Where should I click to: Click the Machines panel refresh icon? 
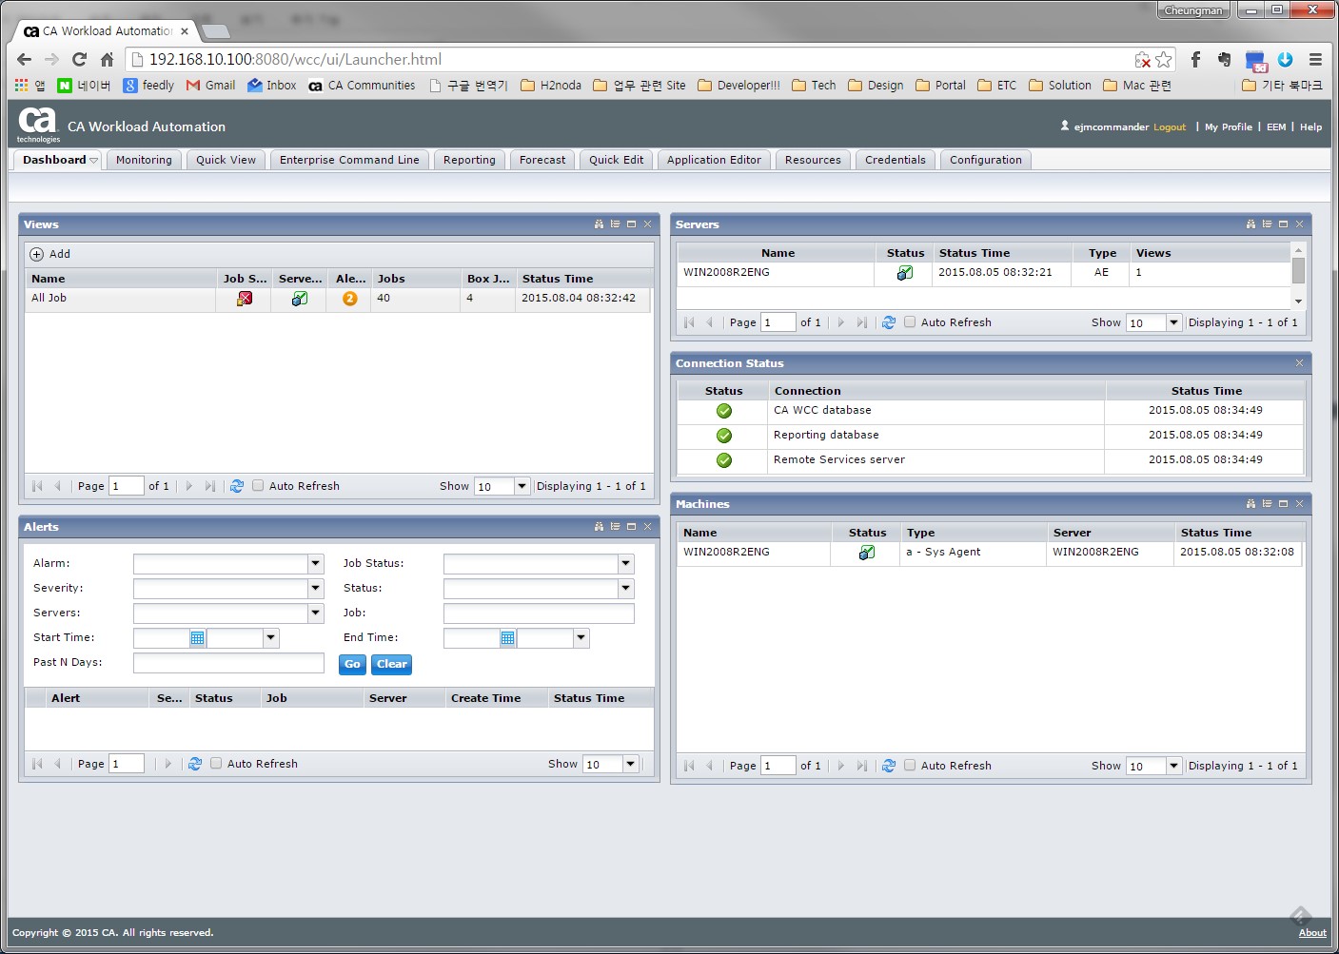pyautogui.click(x=889, y=766)
